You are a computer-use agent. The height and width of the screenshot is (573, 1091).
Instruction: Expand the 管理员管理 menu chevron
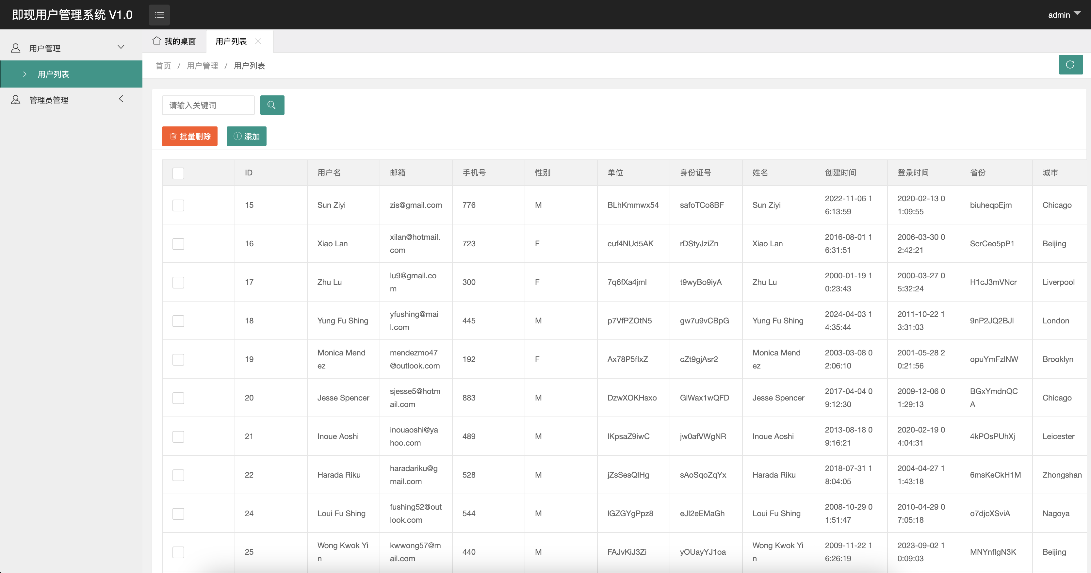click(x=121, y=99)
